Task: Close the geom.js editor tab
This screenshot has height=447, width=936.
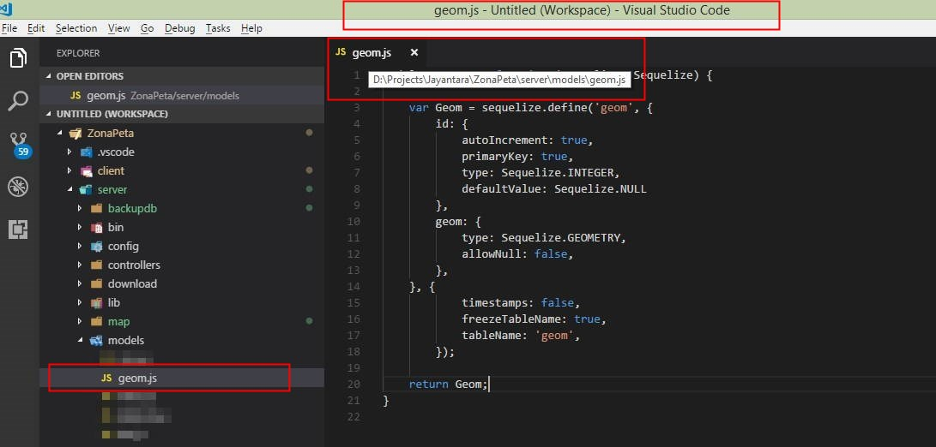Action: click(414, 53)
